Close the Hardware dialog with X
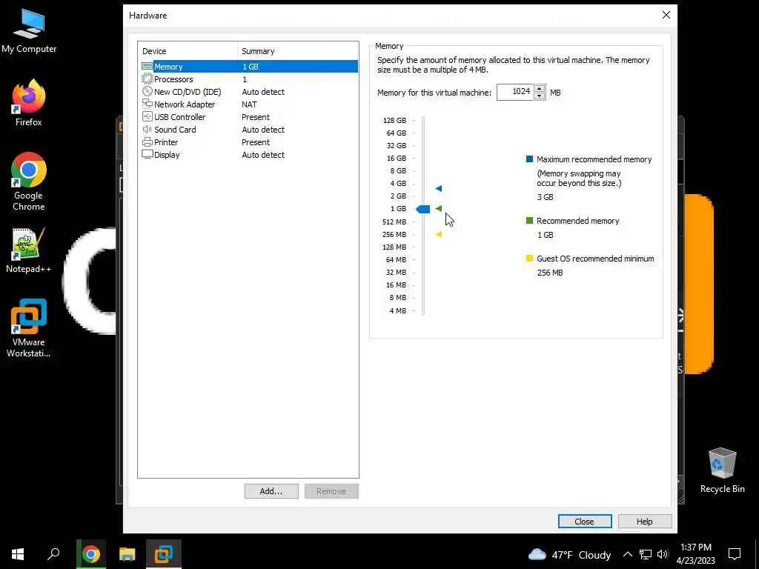The image size is (759, 569). tap(666, 15)
